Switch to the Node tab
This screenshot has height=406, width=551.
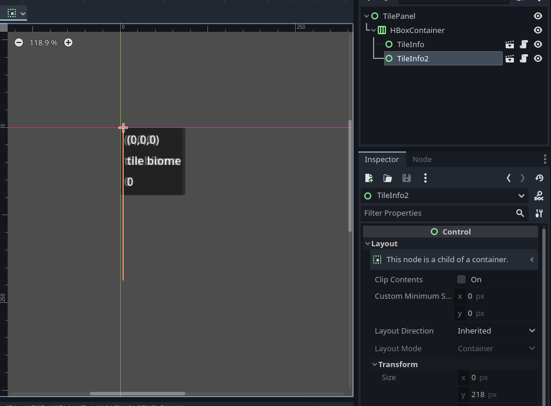click(422, 159)
